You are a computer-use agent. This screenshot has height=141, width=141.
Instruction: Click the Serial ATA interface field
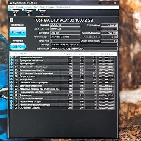[x=65, y=33]
